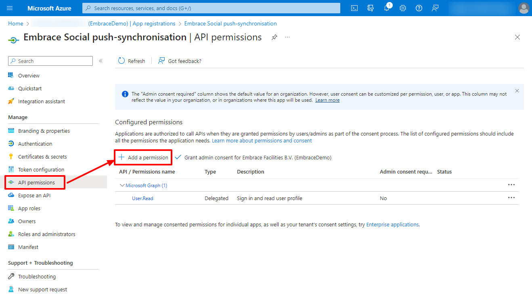This screenshot has height=299, width=532.
Task: Open the Owners page
Action: (x=27, y=221)
